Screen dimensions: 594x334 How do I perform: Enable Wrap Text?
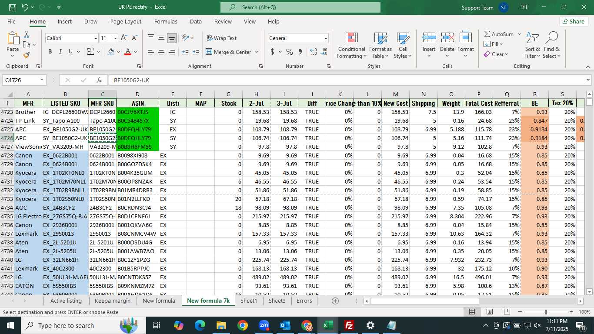221,38
